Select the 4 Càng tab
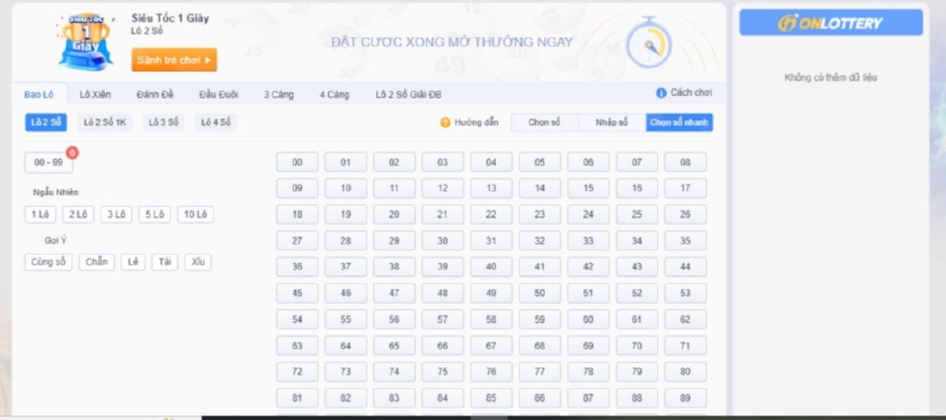The height and width of the screenshot is (420, 946). click(x=334, y=94)
